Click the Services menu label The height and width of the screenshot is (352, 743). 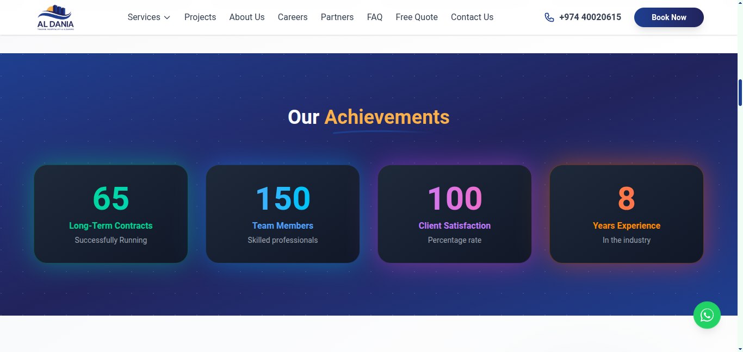click(x=144, y=17)
